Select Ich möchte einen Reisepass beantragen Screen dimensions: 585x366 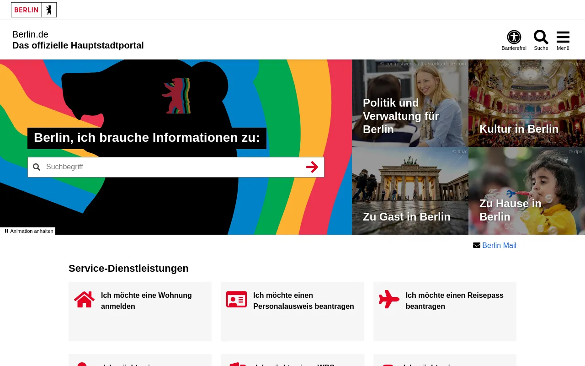445,311
